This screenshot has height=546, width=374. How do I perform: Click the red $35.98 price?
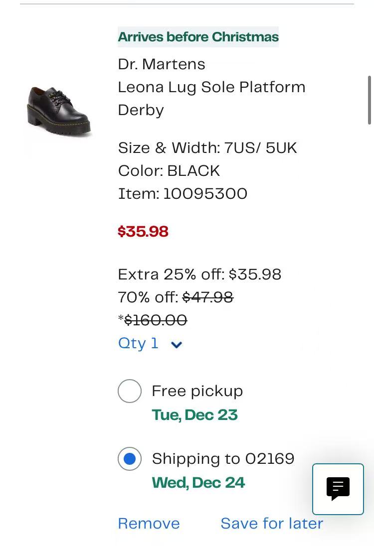point(143,232)
